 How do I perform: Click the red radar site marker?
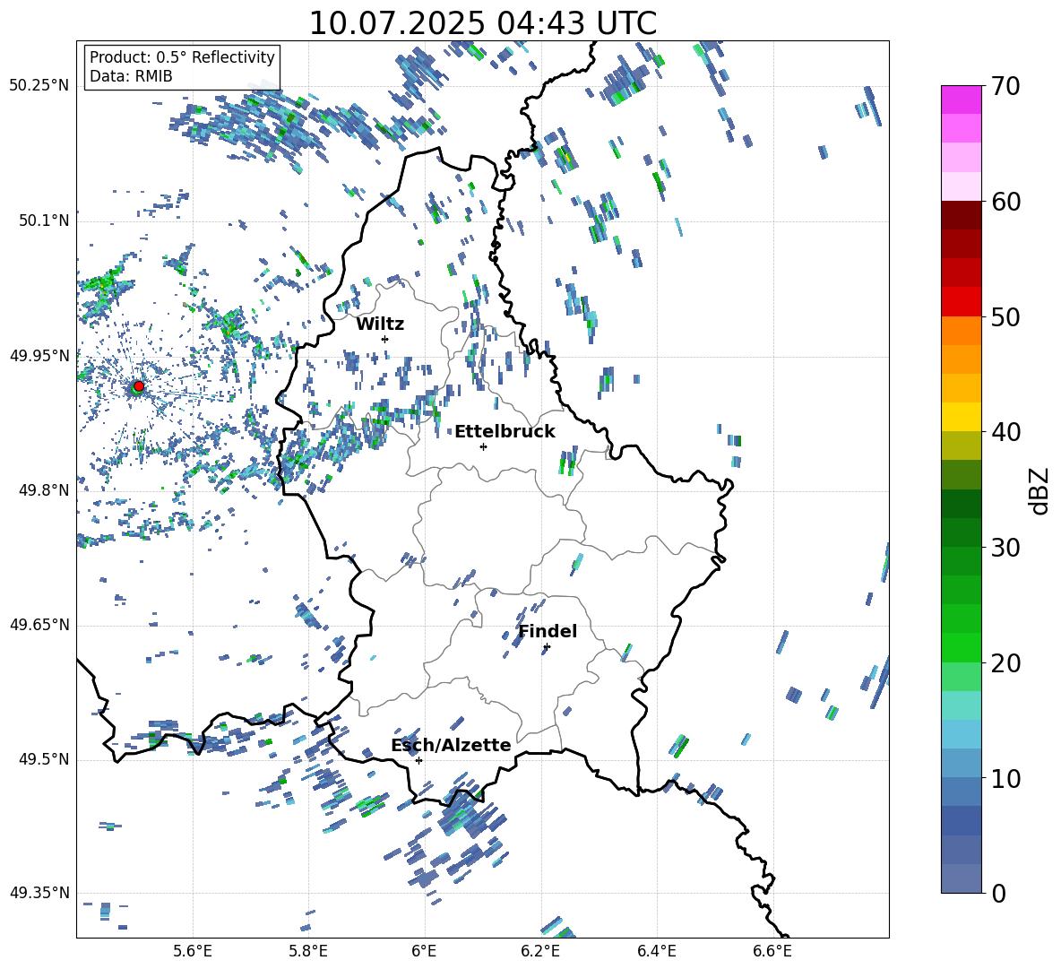(x=139, y=385)
